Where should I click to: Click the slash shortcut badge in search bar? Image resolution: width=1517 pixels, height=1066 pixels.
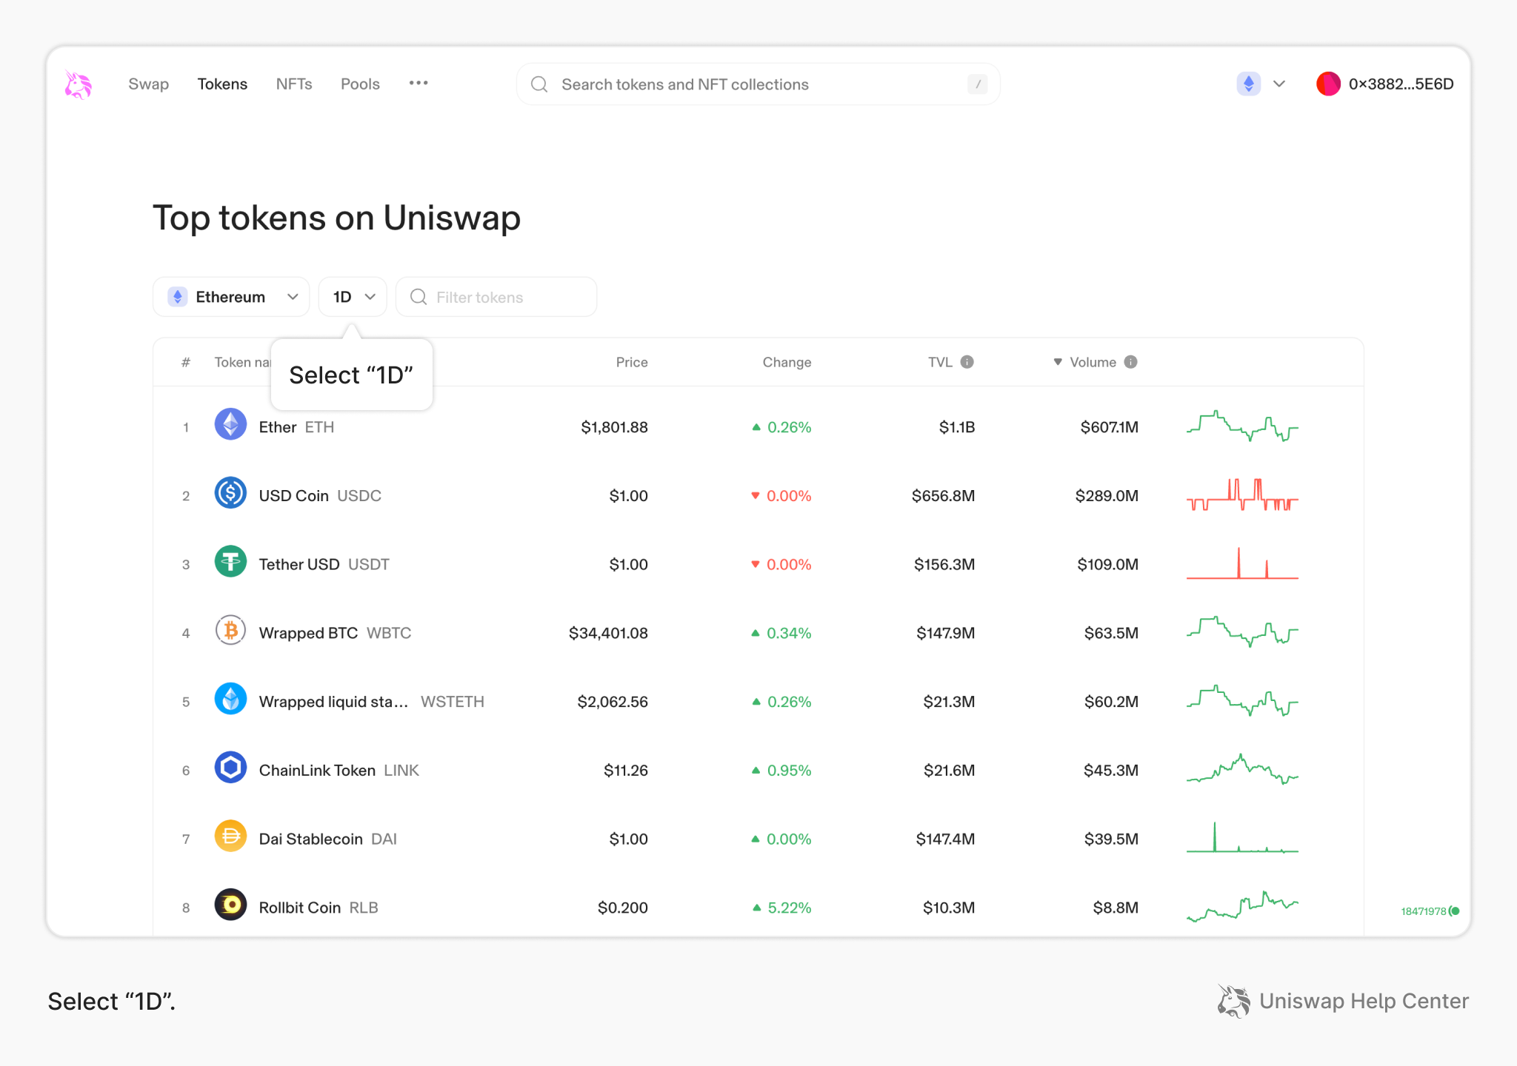(x=978, y=84)
